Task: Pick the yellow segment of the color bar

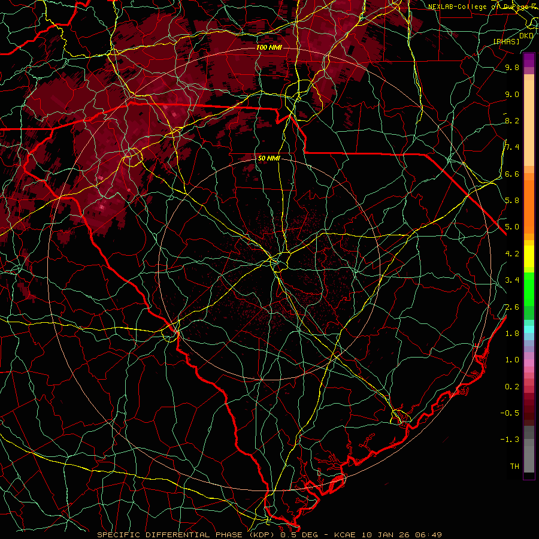Action: [x=529, y=256]
